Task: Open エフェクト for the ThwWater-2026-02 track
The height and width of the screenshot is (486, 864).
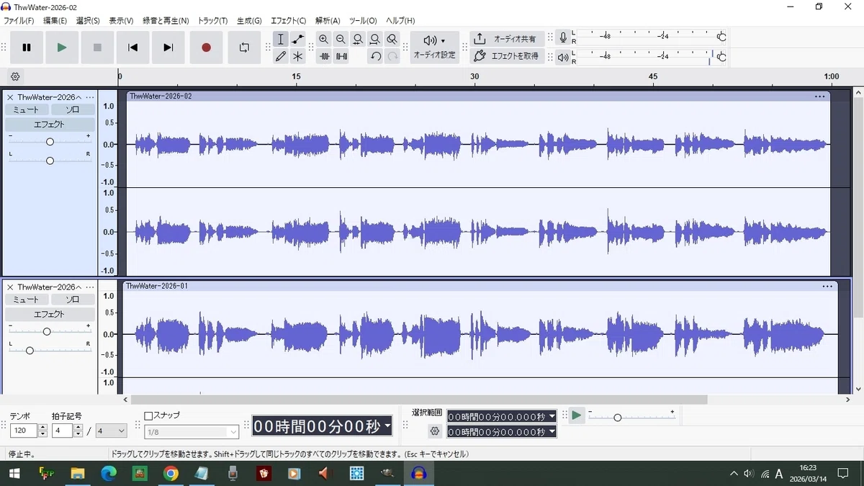Action: click(x=50, y=125)
